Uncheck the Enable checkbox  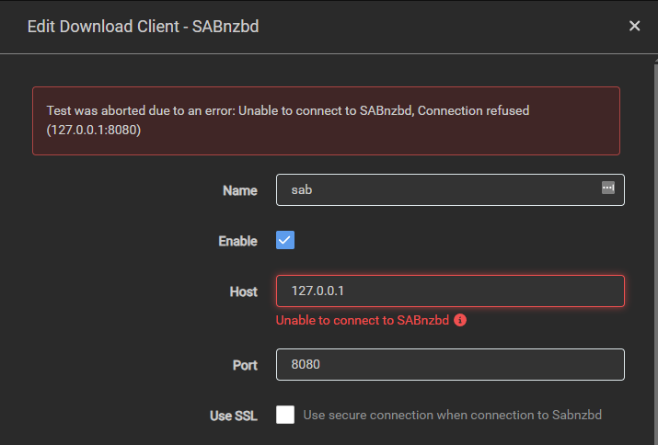(285, 240)
